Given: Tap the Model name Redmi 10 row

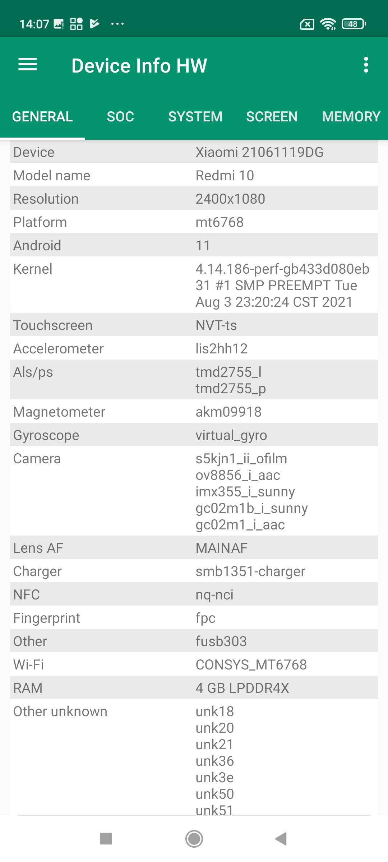Looking at the screenshot, I should tap(194, 176).
